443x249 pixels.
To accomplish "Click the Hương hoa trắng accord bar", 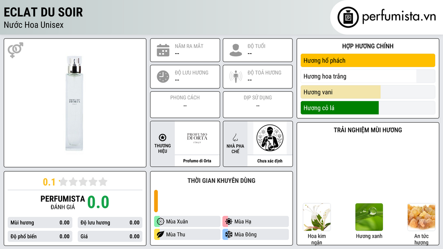I will tap(368, 76).
